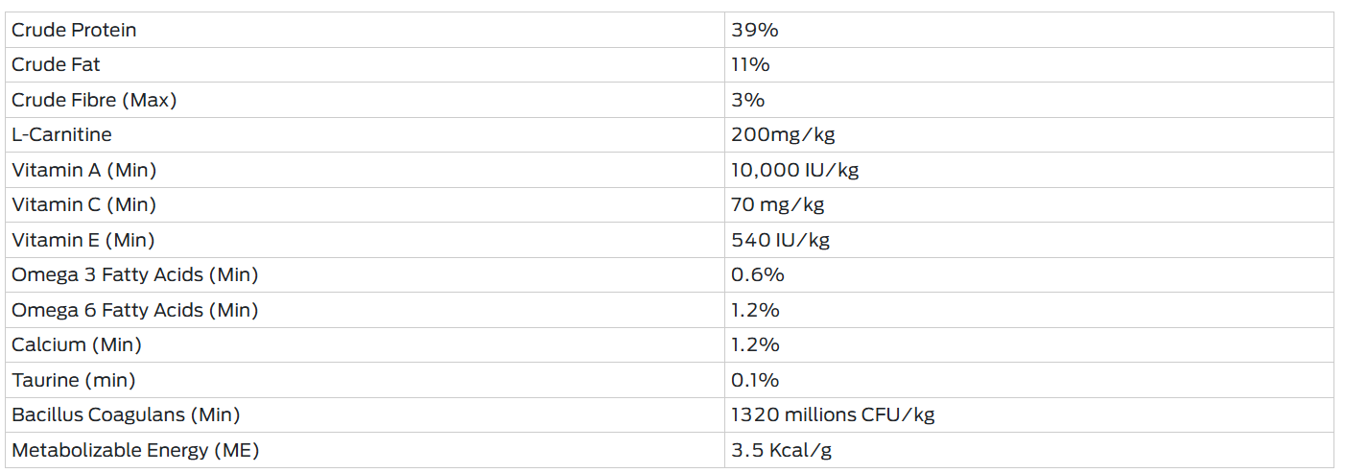Click the Crude Protein label cell
The height and width of the screenshot is (473, 1345).
click(365, 30)
